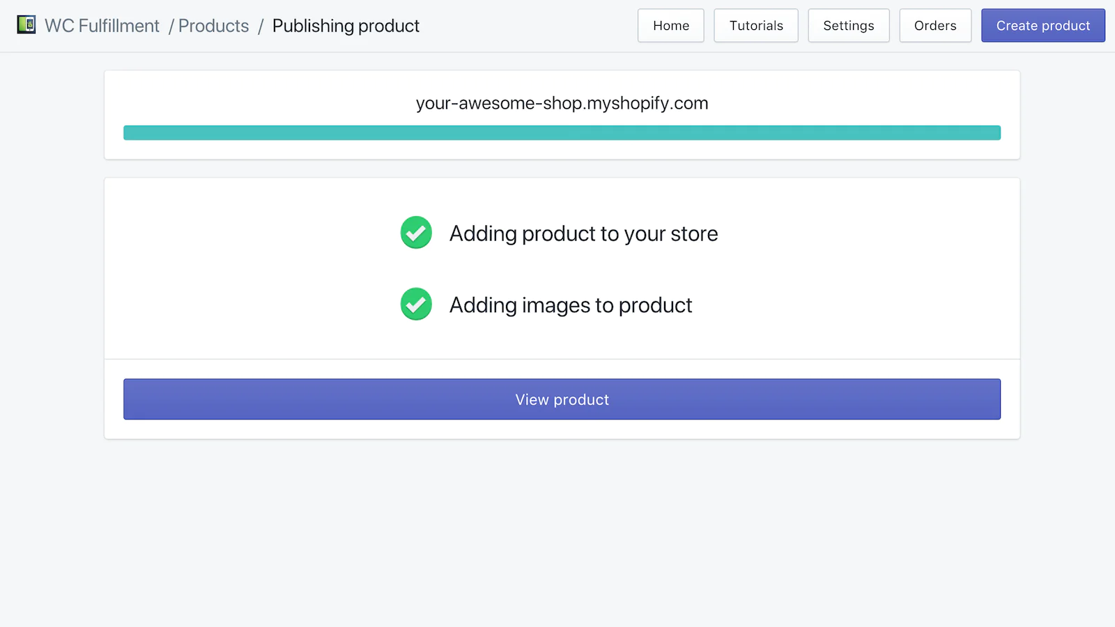The image size is (1115, 627).
Task: Click the Create product button
Action: pyautogui.click(x=1043, y=26)
